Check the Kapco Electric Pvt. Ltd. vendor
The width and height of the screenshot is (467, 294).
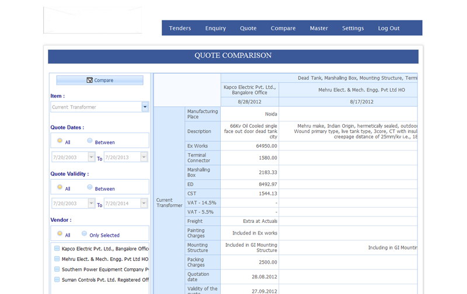57,249
